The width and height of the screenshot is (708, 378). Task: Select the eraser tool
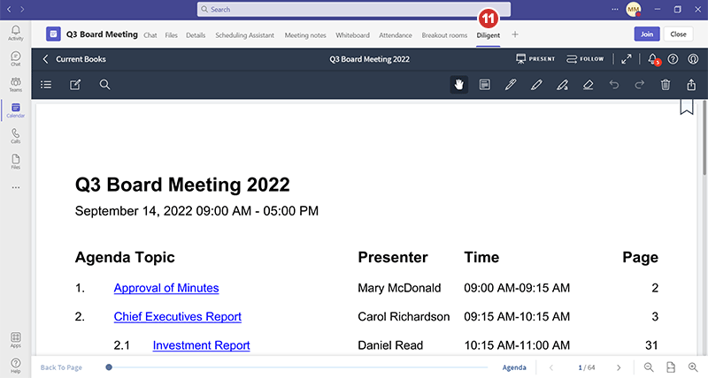click(x=589, y=85)
